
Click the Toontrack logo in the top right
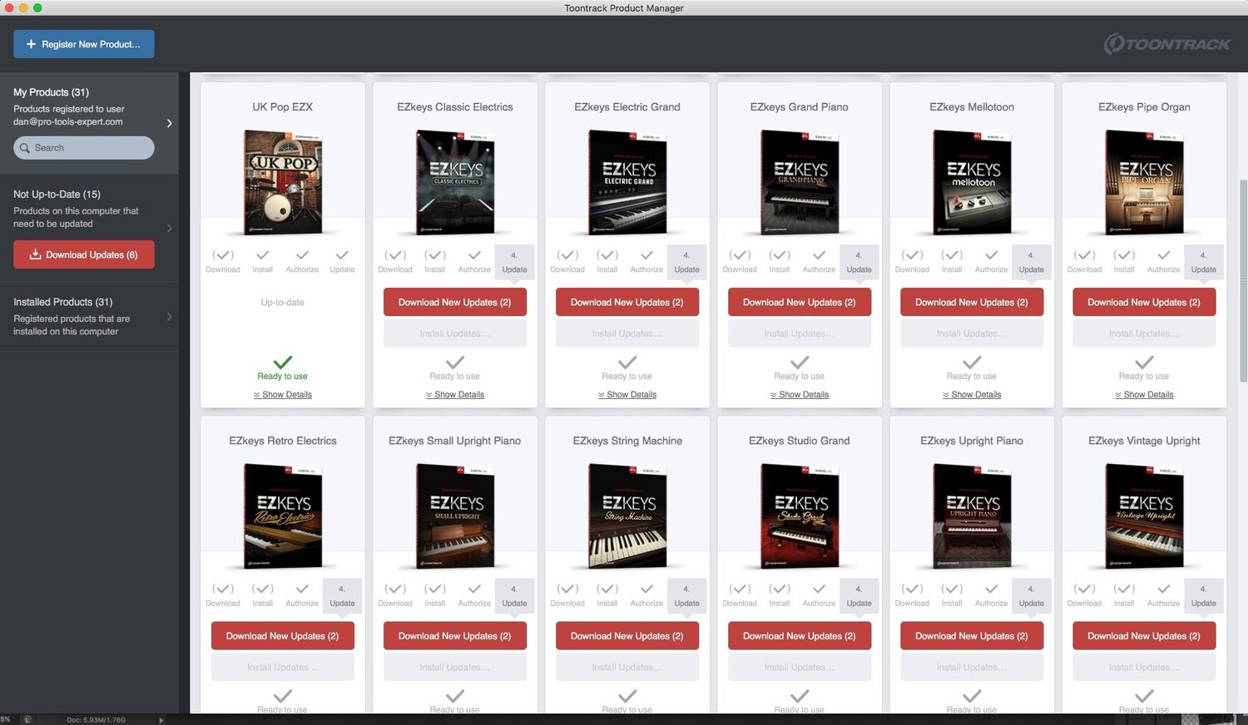coord(1167,45)
